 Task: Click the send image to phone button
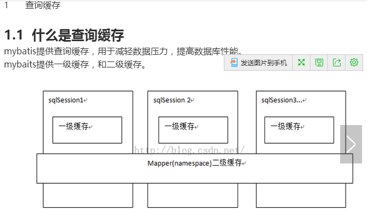coord(258,63)
